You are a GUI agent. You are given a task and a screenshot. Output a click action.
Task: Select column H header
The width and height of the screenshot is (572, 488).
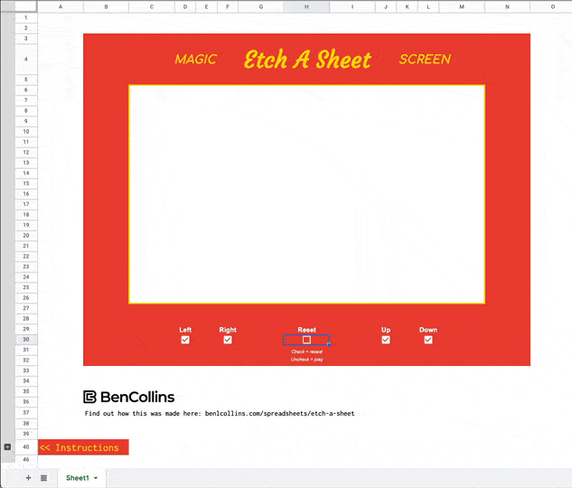point(307,6)
